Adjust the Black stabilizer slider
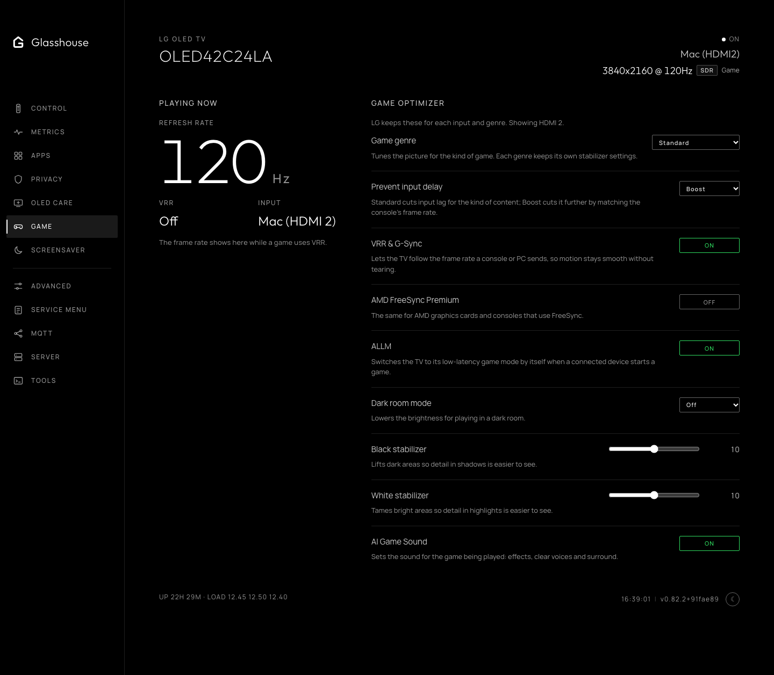The image size is (774, 675). (x=654, y=449)
